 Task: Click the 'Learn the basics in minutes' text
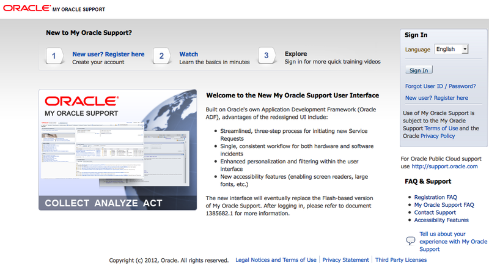pyautogui.click(x=215, y=62)
